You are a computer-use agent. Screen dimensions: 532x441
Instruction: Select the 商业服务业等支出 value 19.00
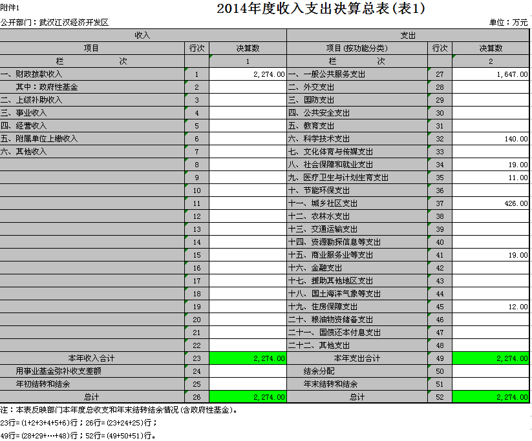491,255
